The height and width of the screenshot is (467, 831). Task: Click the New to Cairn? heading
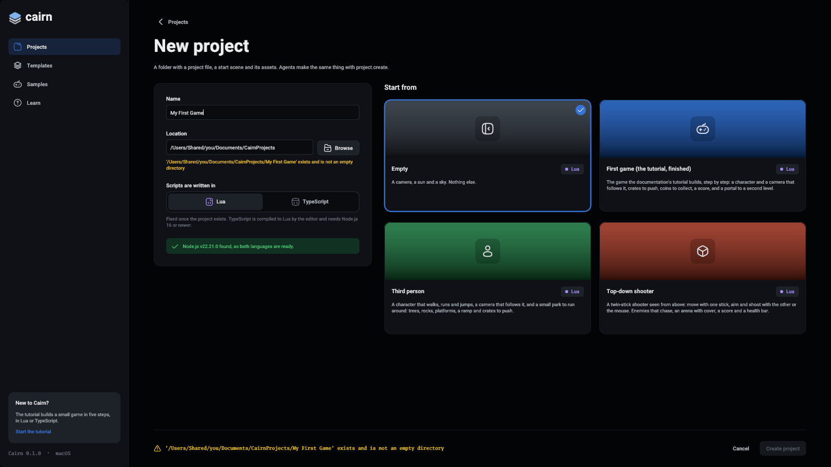click(32, 403)
